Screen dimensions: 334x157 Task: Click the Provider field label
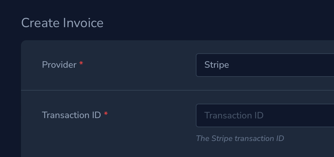59,65
